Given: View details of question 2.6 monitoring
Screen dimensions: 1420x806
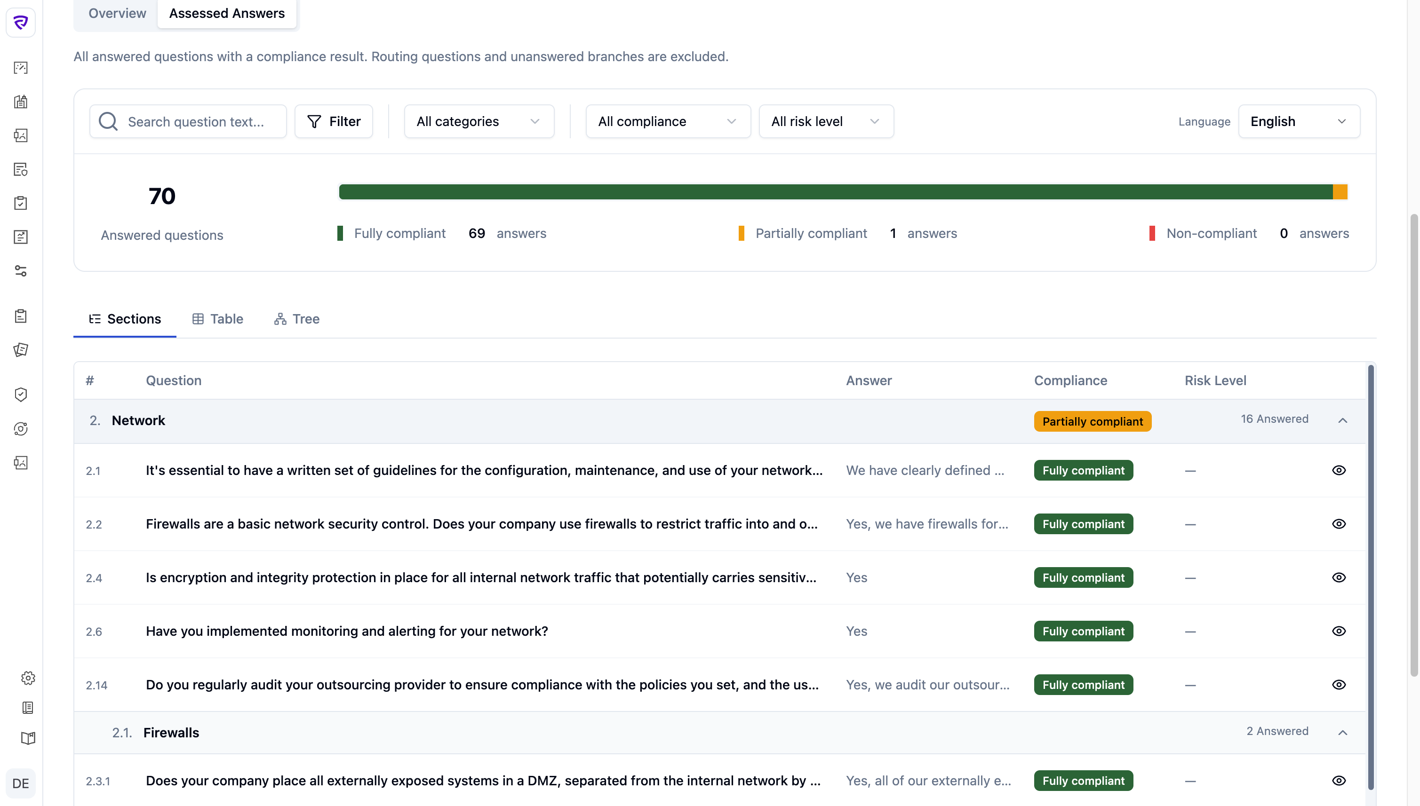Looking at the screenshot, I should click(1339, 631).
